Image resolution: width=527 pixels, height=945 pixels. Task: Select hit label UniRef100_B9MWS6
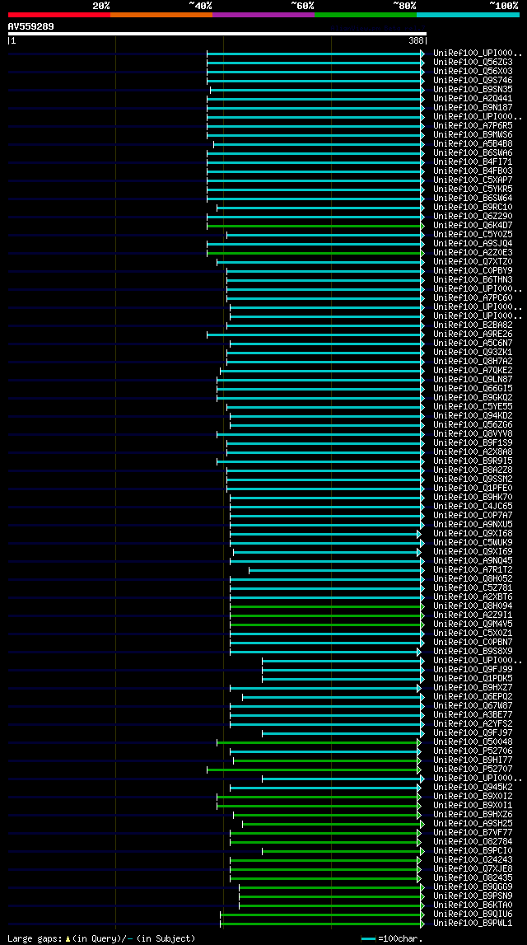point(473,134)
